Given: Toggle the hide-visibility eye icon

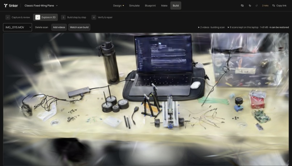Looking at the screenshot, I should (242, 5).
